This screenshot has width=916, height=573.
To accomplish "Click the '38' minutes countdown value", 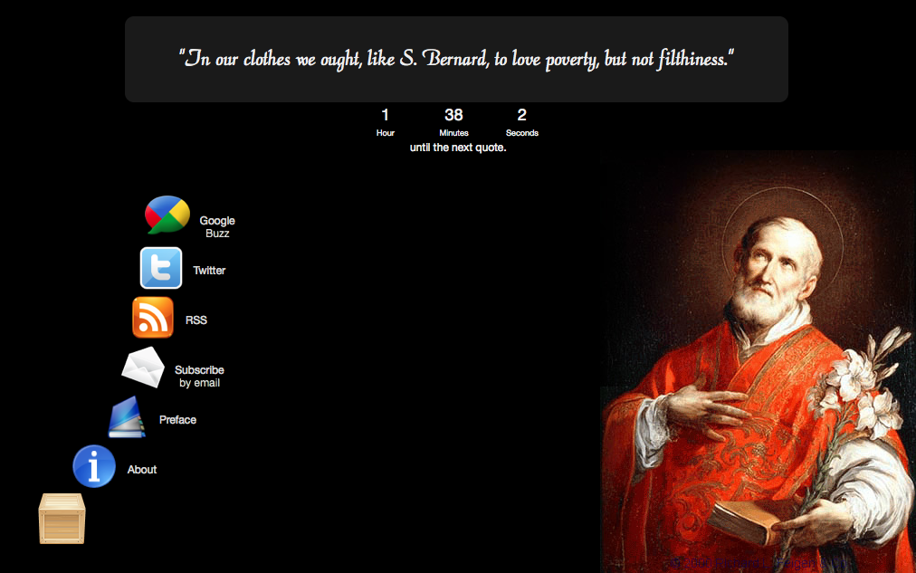I will [x=453, y=115].
